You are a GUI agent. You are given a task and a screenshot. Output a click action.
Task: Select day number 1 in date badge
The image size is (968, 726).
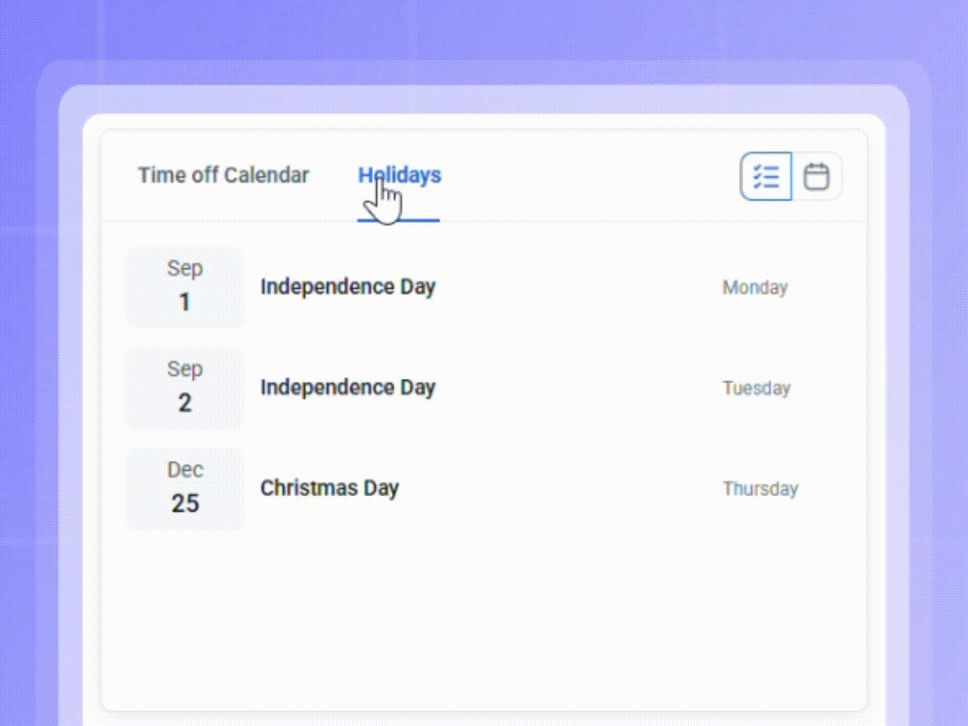185,302
